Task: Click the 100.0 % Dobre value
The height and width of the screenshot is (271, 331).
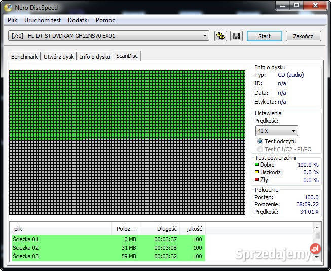Action: click(308, 165)
